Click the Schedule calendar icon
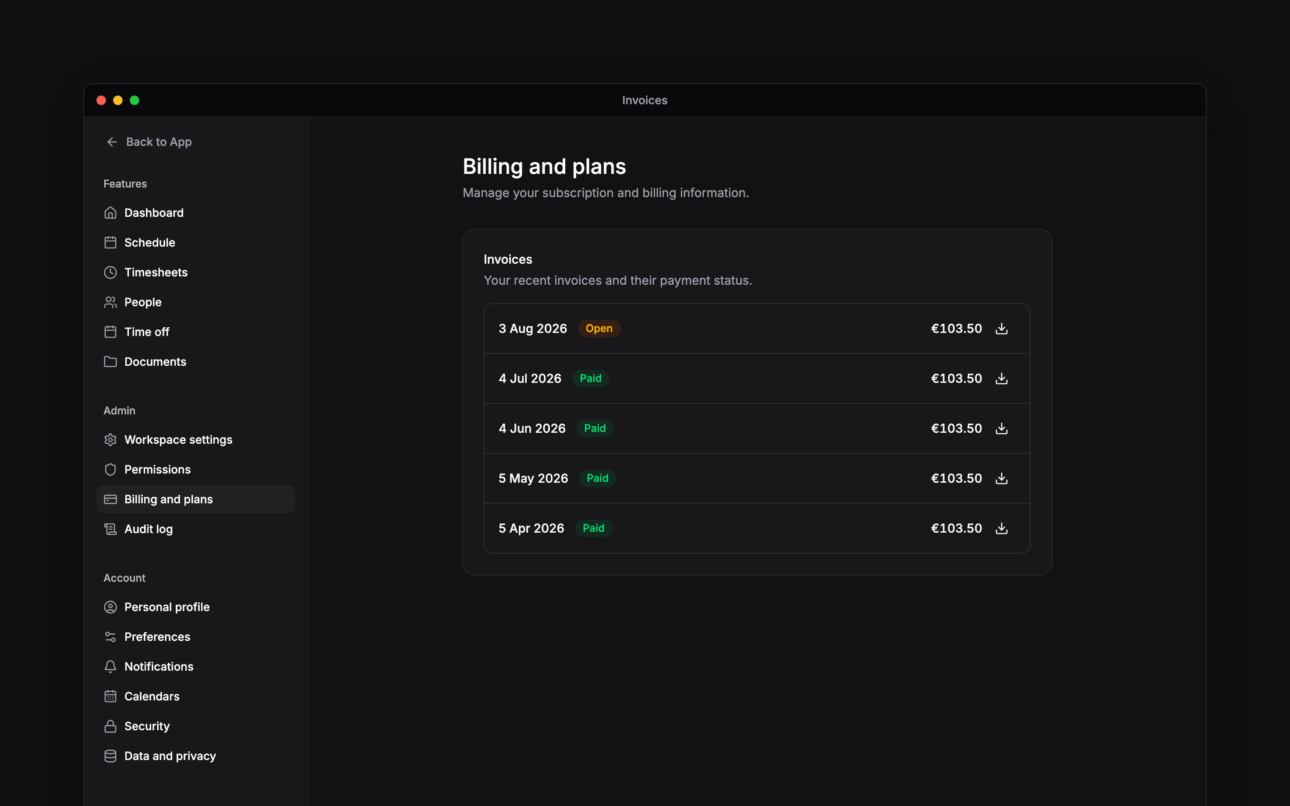 pyautogui.click(x=110, y=243)
